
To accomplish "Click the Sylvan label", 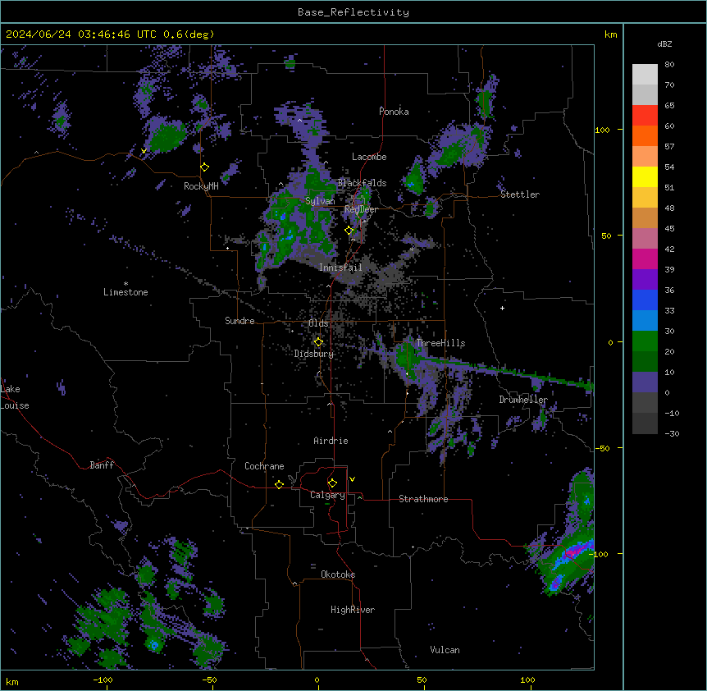I will coord(320,201).
